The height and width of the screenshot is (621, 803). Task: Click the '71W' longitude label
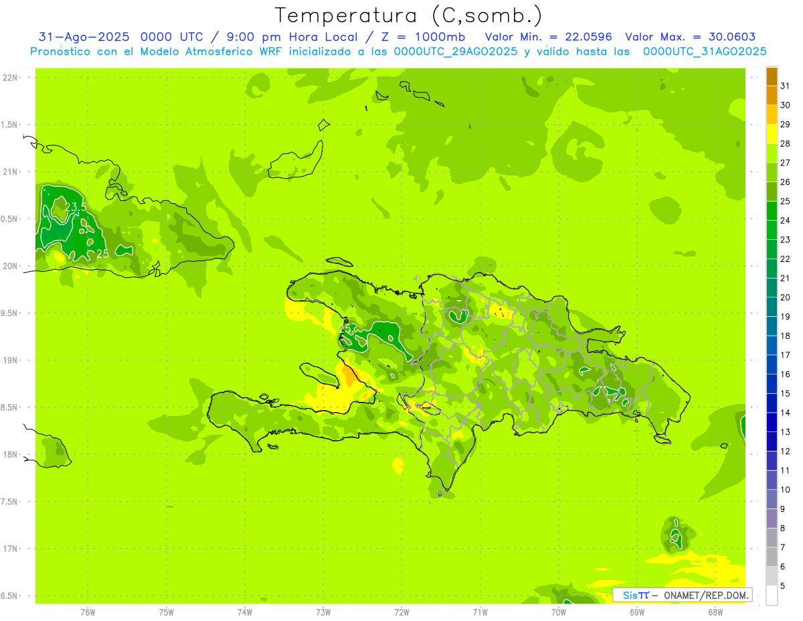point(480,612)
